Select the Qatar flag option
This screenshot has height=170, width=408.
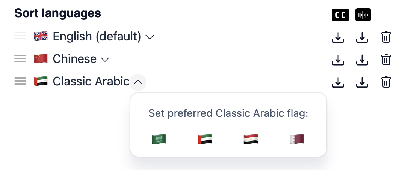[x=296, y=139]
